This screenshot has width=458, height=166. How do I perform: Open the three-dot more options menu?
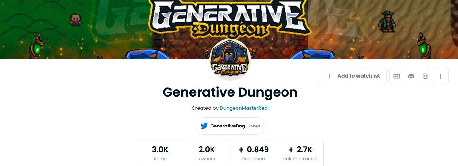point(441,76)
